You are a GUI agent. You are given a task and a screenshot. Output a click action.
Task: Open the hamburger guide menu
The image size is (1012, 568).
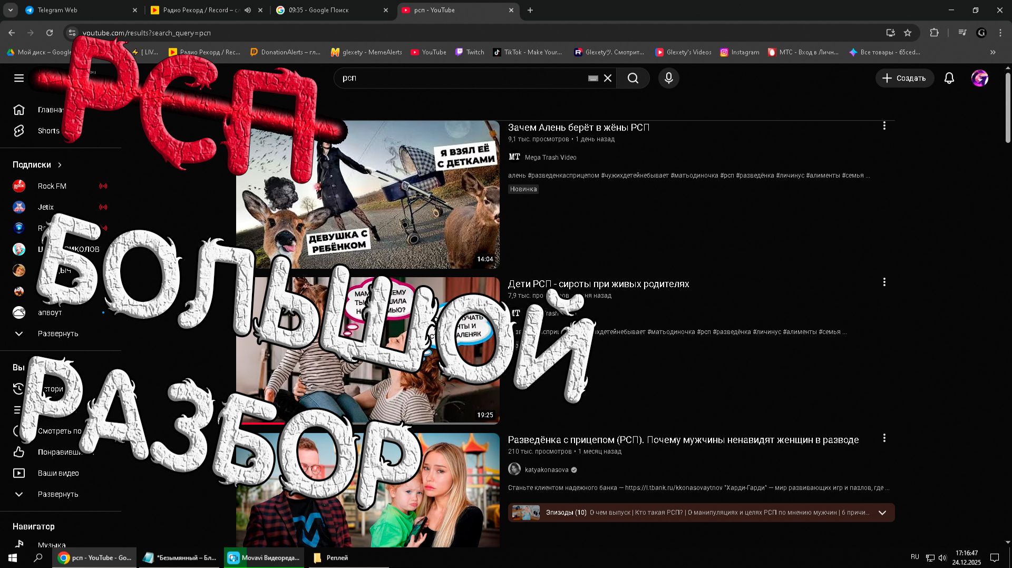point(19,78)
